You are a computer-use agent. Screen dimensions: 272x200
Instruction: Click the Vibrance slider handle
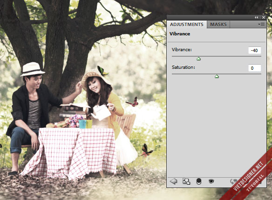click(x=198, y=59)
